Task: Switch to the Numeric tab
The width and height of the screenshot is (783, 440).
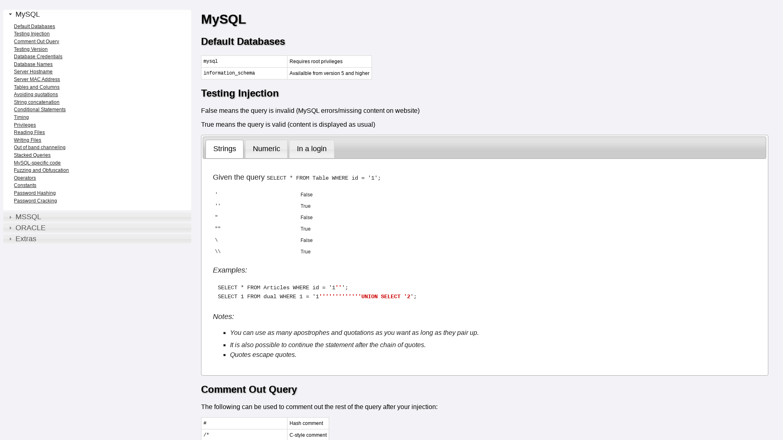Action: 266,149
